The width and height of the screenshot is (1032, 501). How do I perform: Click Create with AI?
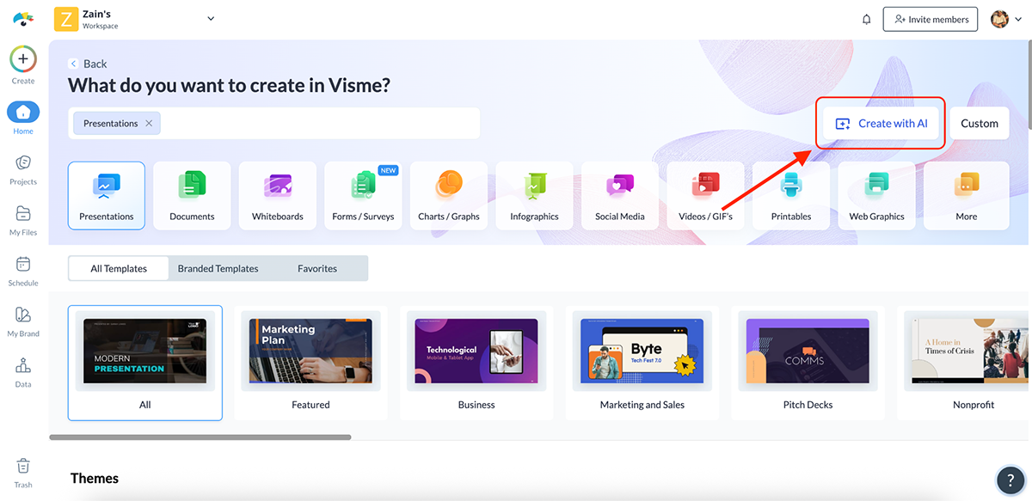point(879,123)
